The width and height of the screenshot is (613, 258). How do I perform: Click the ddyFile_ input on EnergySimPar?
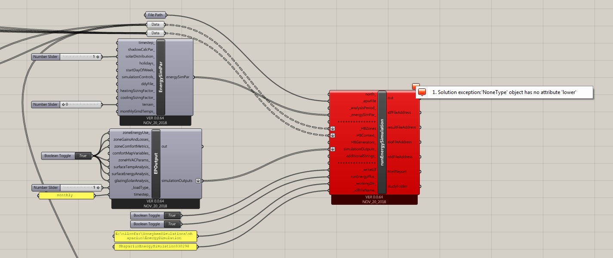tap(147, 84)
